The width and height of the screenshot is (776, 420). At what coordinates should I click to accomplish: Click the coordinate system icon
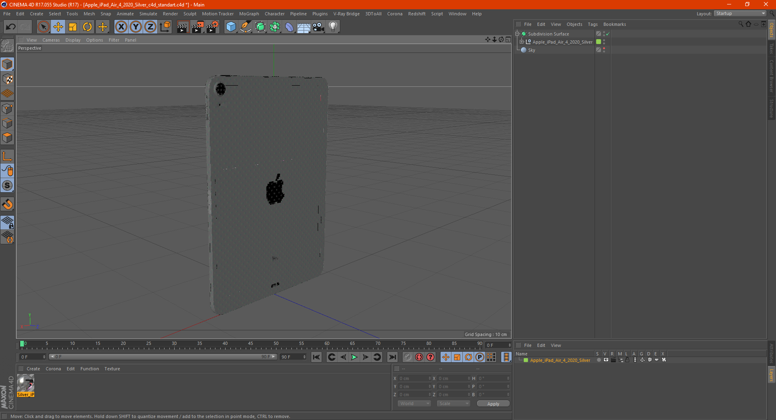(x=165, y=27)
